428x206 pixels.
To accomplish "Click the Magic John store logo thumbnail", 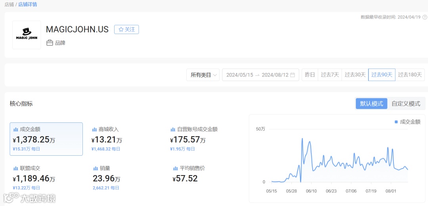I will coord(27,35).
